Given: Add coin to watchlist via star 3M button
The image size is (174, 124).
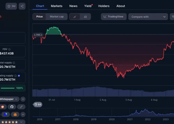Looking at the screenshot, I should coord(11,6).
